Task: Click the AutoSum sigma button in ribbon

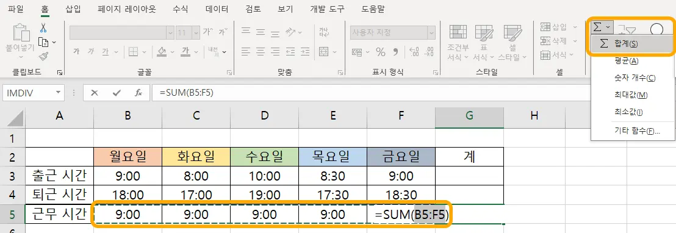Action: [x=597, y=27]
